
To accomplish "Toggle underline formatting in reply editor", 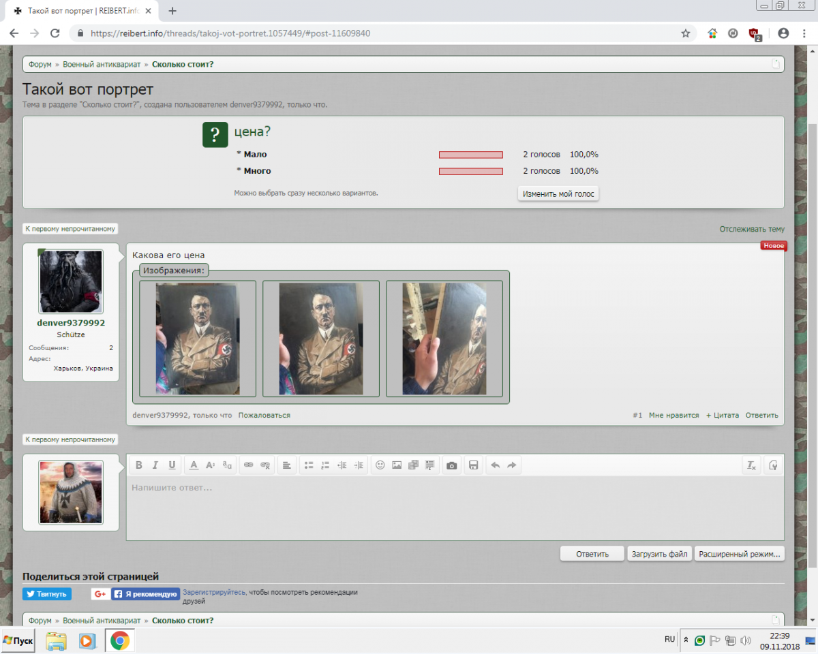I will (172, 465).
